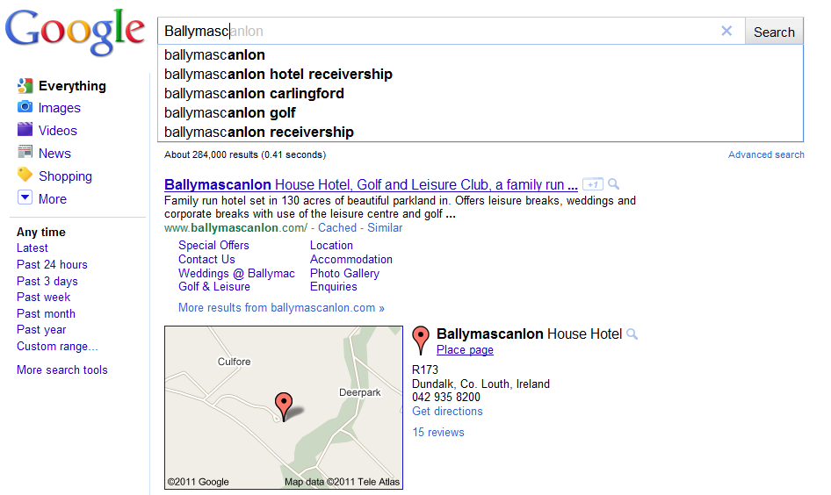
Task: Open the Cached version link
Action: 337,227
